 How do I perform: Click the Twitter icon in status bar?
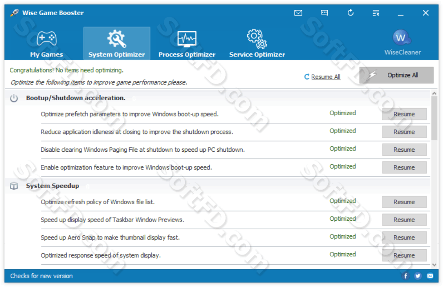418,276
